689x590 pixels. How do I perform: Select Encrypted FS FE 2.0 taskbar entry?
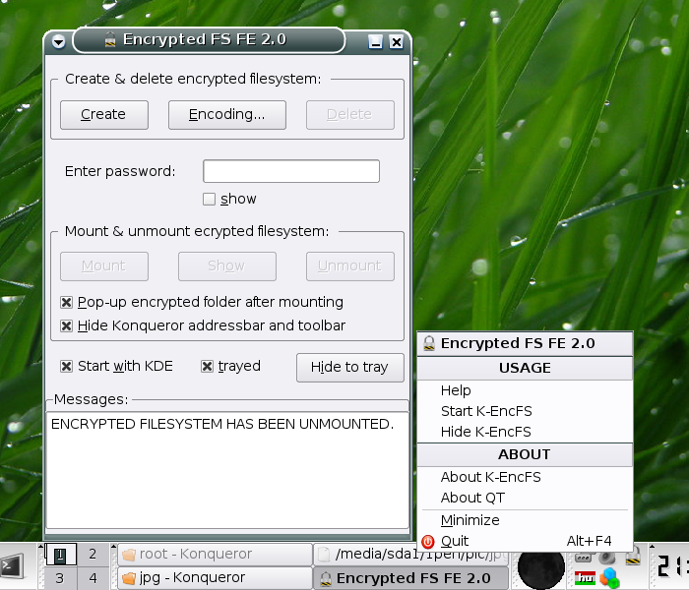coord(410,578)
